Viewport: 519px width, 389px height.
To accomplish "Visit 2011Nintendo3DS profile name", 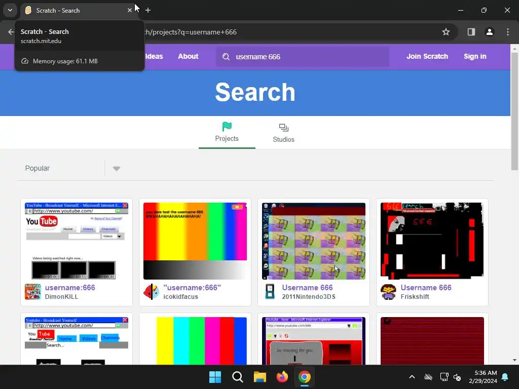I will point(309,297).
